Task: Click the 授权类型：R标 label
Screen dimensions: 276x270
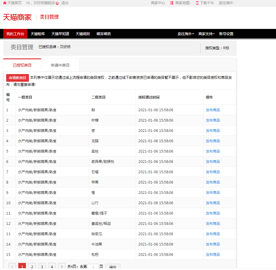Action: click(217, 48)
